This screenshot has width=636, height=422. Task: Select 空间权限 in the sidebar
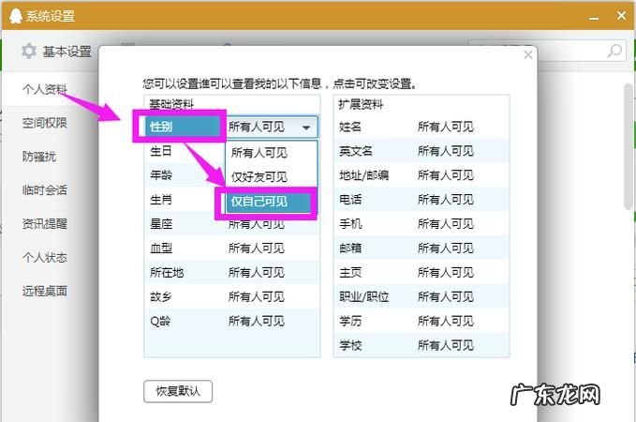45,122
